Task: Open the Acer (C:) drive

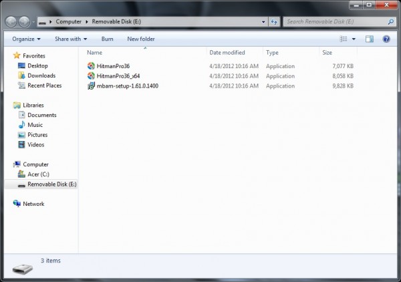Action: tap(38, 174)
